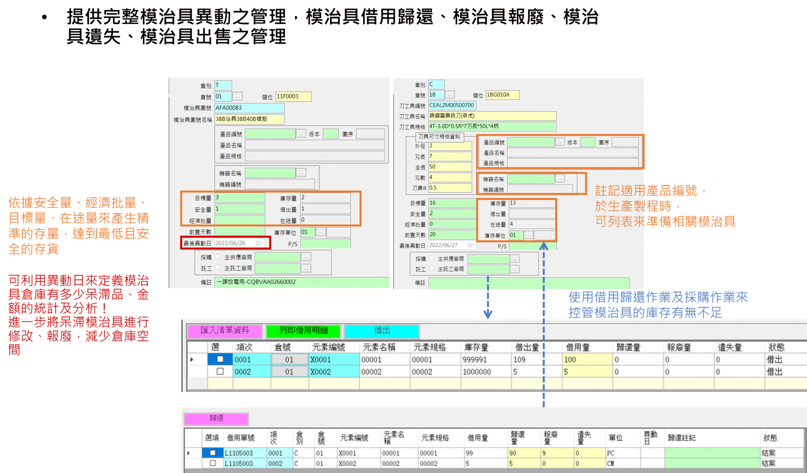Open the 產品編號 lookup button in the right form

[x=560, y=142]
